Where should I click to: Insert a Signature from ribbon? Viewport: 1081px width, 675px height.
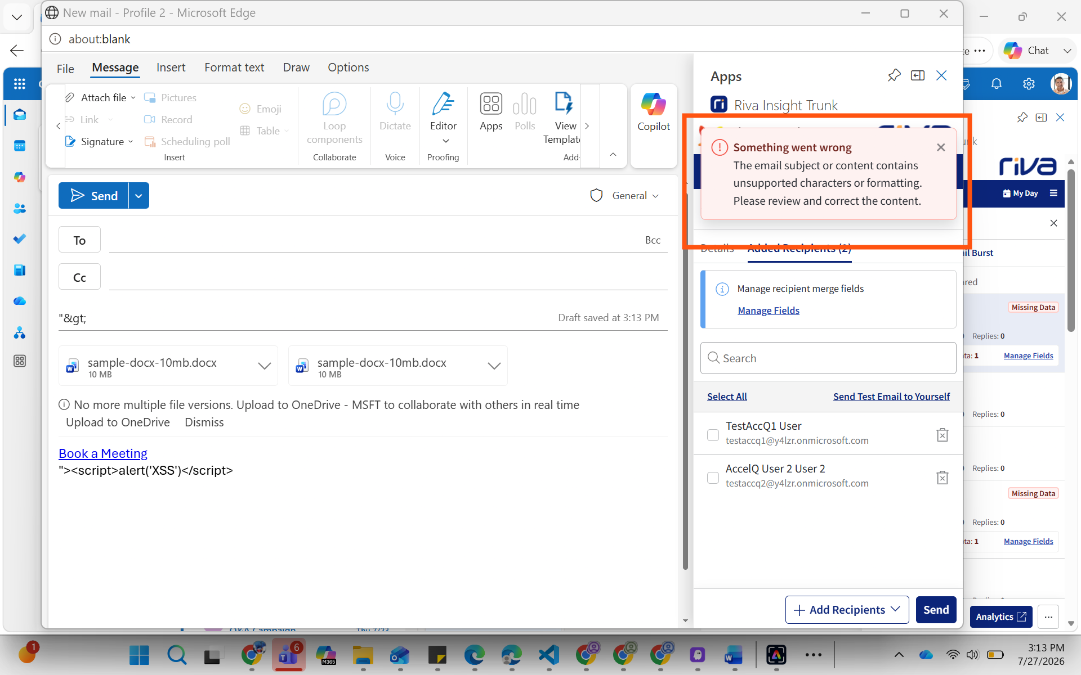coord(95,142)
